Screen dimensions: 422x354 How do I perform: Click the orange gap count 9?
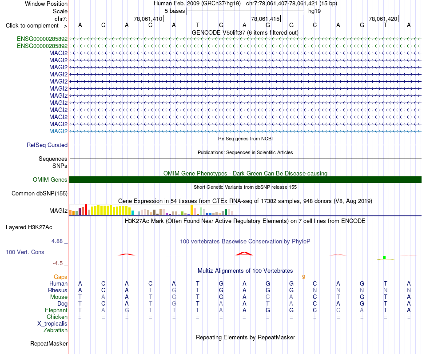tap(303, 277)
